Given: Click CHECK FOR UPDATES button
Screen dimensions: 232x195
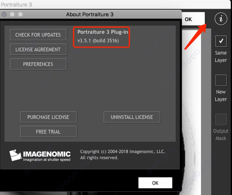Looking at the screenshot, I should [38, 35].
